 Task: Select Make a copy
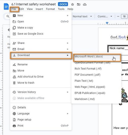click(41, 28)
